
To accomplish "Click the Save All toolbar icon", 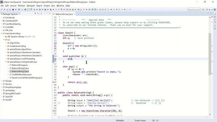I will point(10,9).
